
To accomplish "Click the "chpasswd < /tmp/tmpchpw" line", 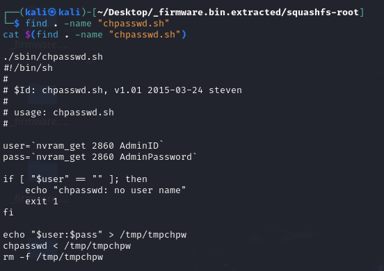I will (67, 246).
